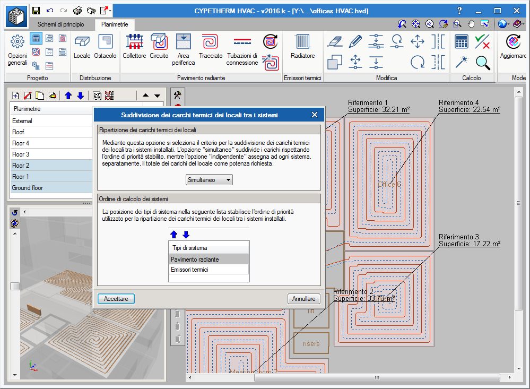Viewport: 530px width, 389px height.
Task: Click the check/cross verification icon
Action: tap(482, 41)
